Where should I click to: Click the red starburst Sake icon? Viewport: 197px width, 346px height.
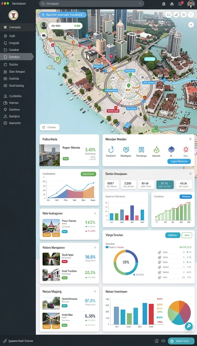coord(186,150)
